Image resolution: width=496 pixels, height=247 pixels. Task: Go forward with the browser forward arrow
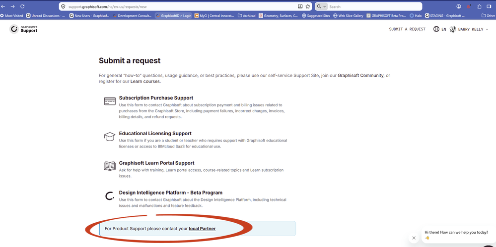click(x=12, y=6)
